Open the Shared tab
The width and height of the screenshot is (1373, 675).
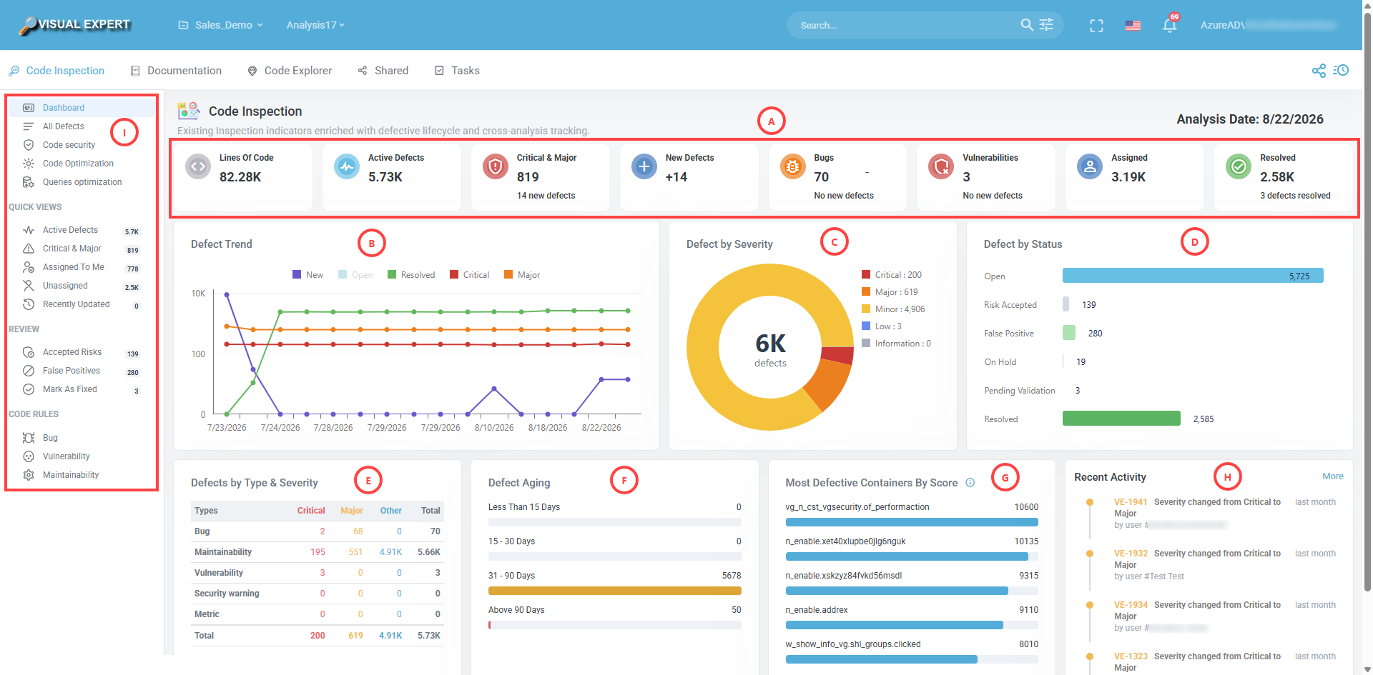pos(383,71)
